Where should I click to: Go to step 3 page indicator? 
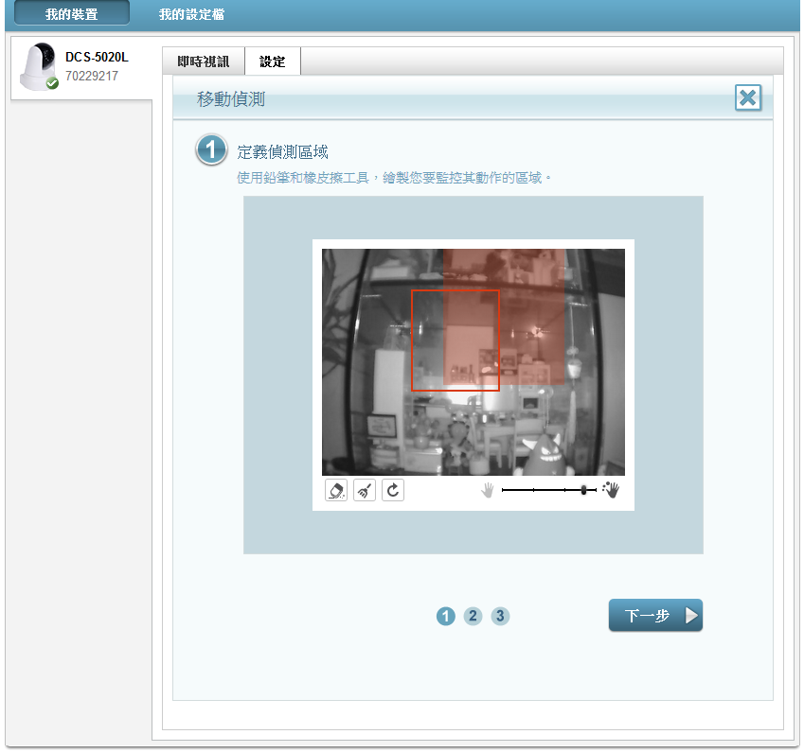pyautogui.click(x=500, y=616)
